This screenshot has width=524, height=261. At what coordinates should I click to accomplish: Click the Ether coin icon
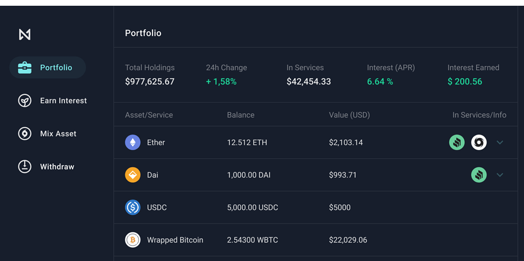[x=133, y=143]
